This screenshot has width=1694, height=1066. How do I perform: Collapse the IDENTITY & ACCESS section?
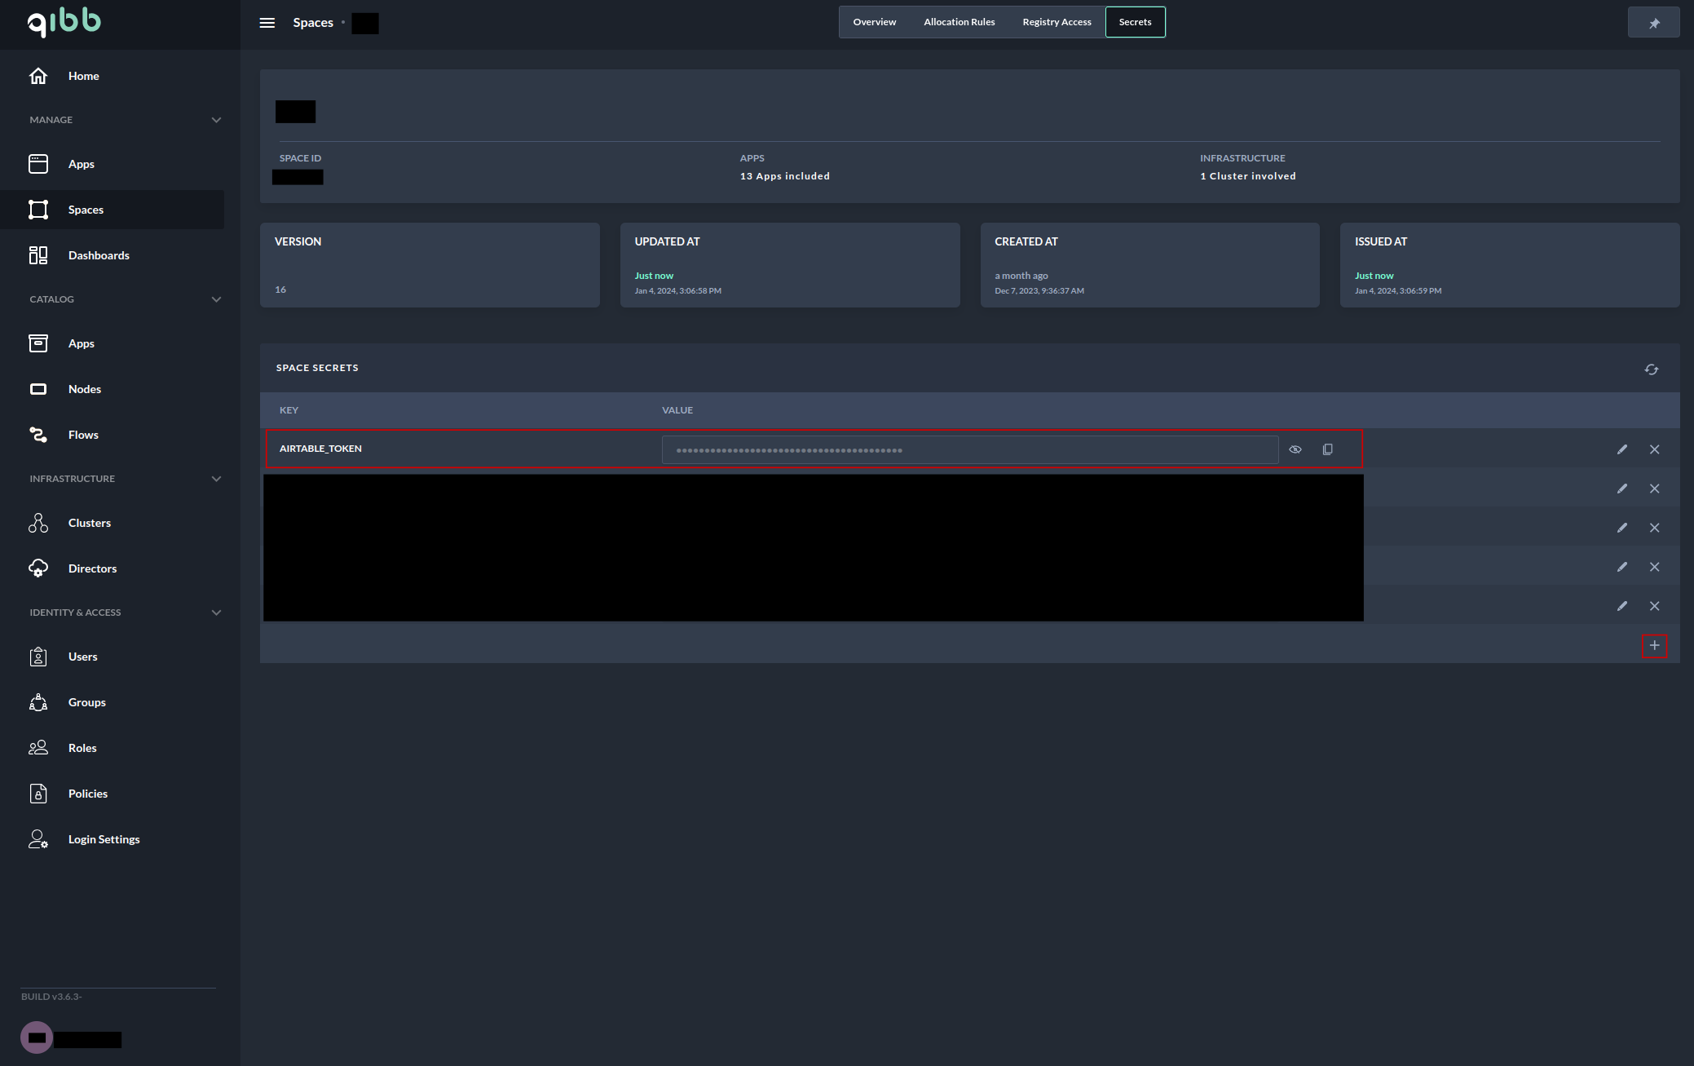[216, 612]
